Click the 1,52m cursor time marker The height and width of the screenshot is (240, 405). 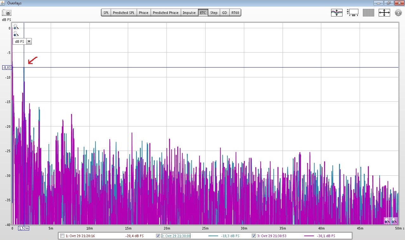pyautogui.click(x=23, y=228)
